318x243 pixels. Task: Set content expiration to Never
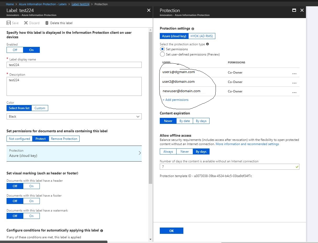[168, 121]
